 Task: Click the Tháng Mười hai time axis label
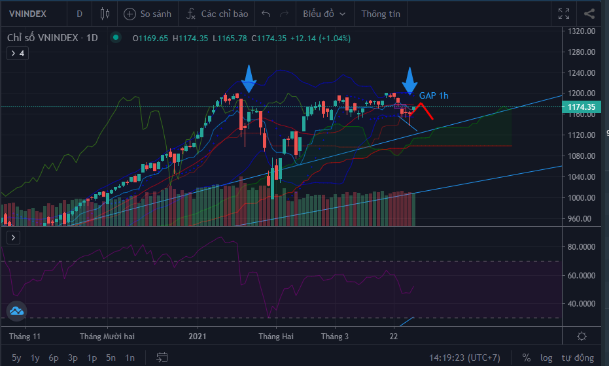[x=107, y=336]
